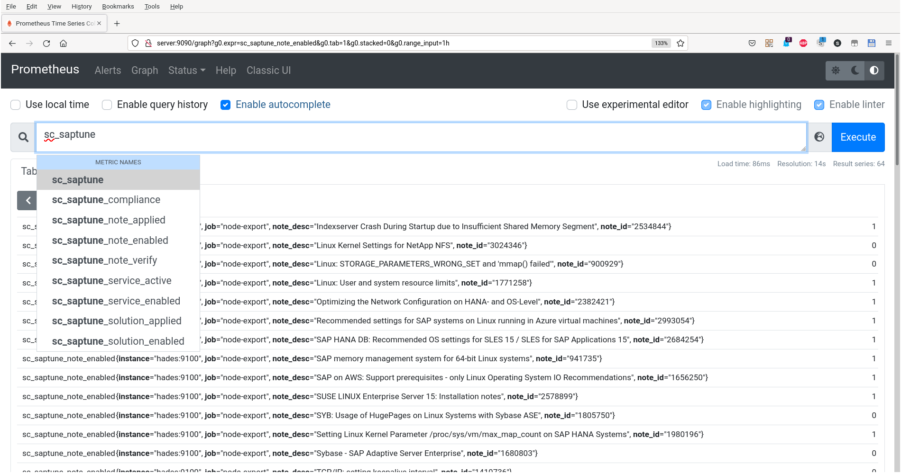The image size is (901, 473).
Task: Click the search magnifier icon
Action: (23, 137)
